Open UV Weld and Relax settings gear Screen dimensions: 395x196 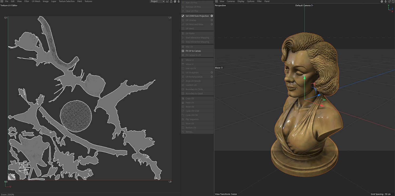[x=212, y=24]
